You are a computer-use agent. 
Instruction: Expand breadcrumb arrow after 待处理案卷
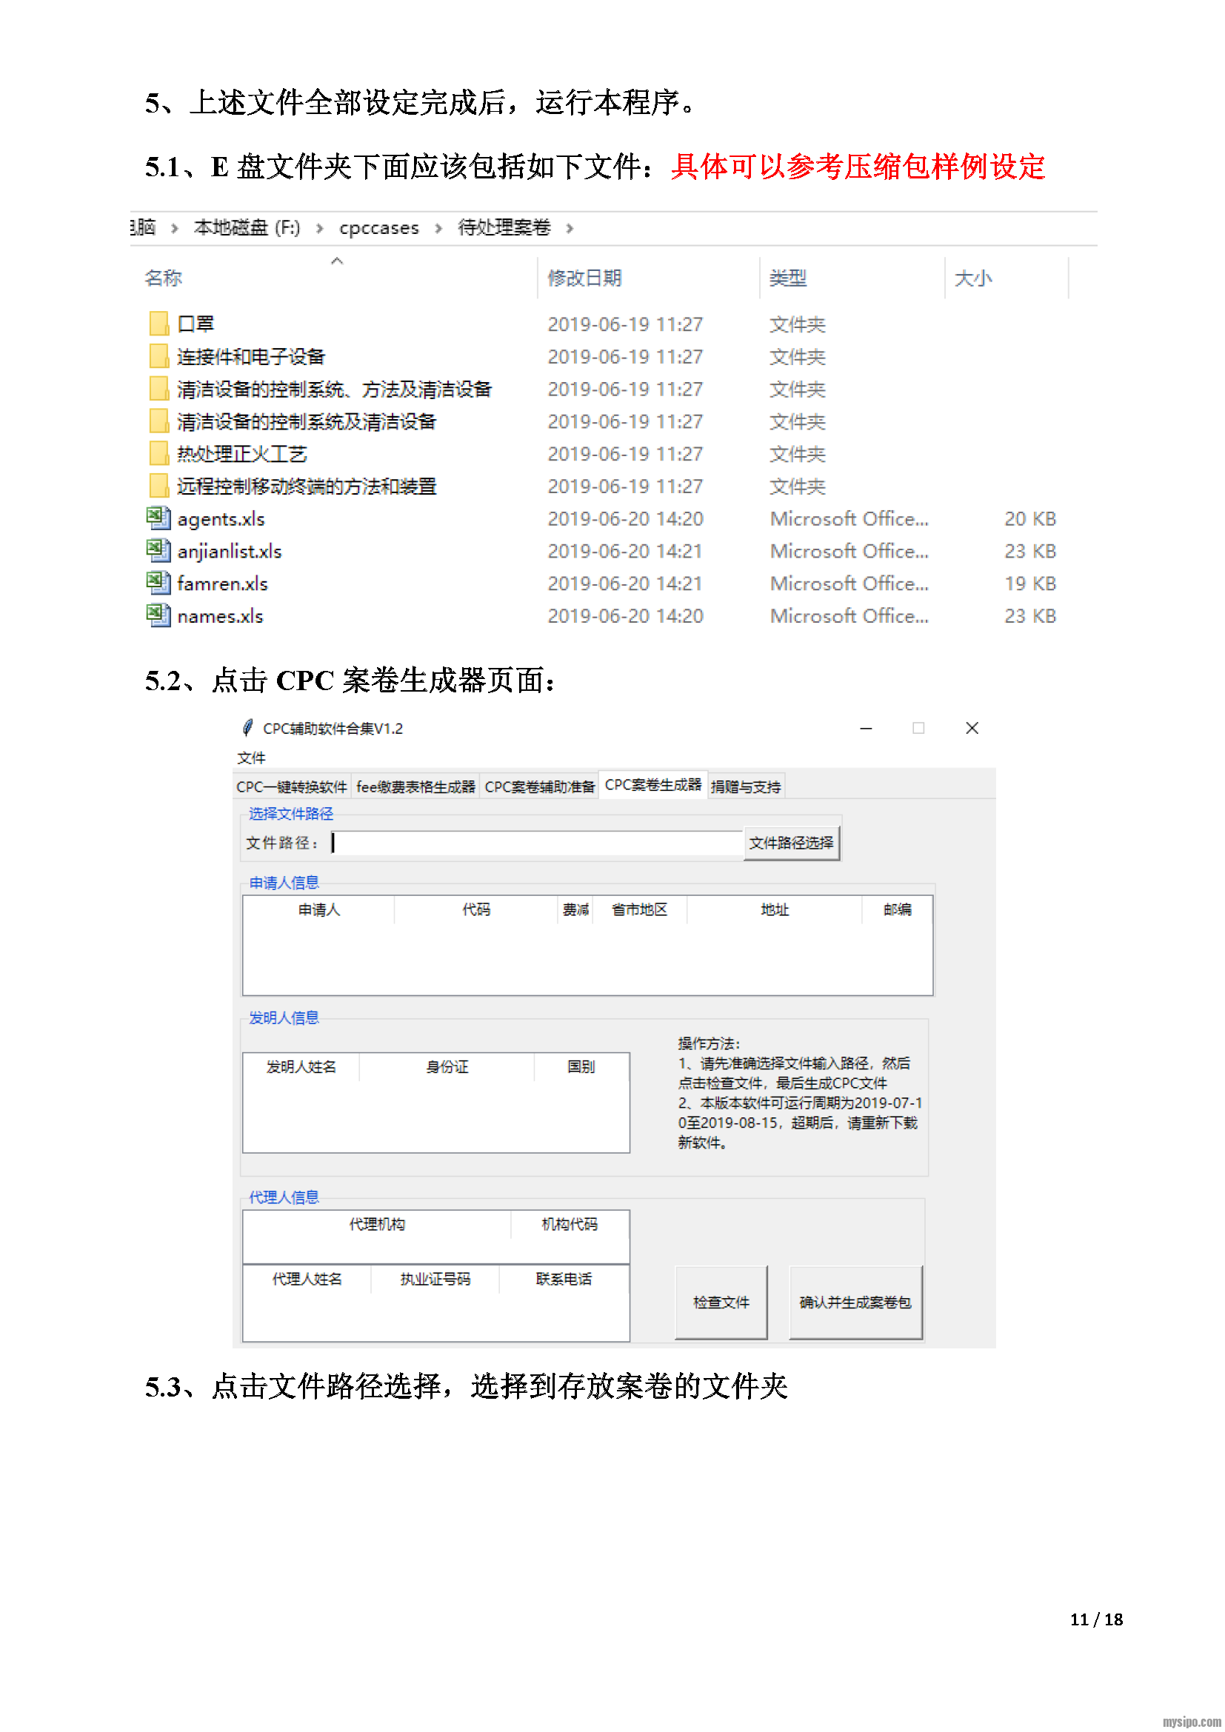tap(570, 229)
